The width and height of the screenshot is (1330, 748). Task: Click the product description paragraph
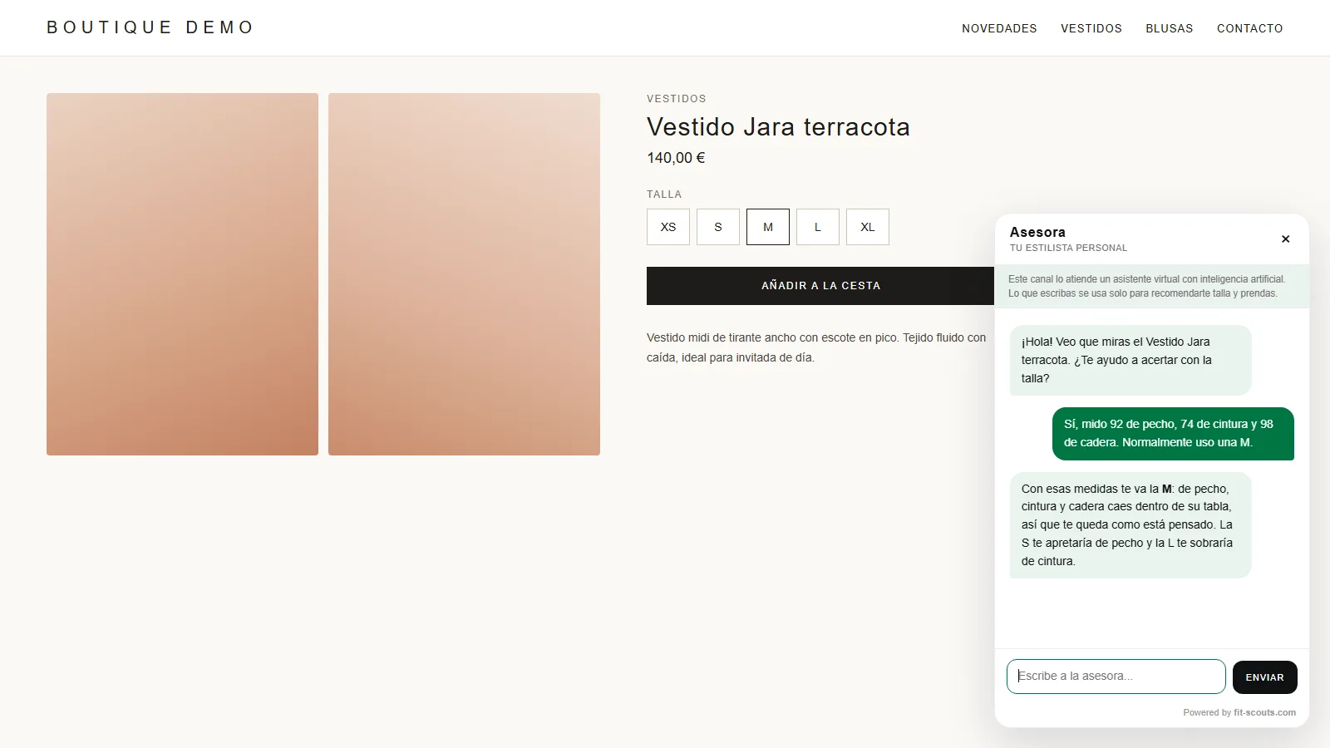816,347
